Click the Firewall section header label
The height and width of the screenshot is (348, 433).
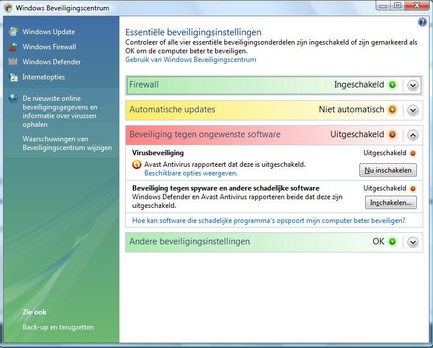pos(144,85)
